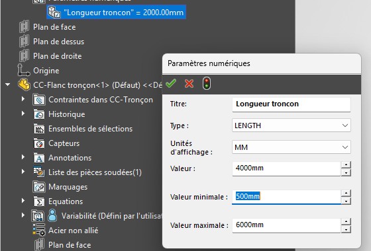Select the Historique label
The height and width of the screenshot is (251, 371).
(67, 114)
